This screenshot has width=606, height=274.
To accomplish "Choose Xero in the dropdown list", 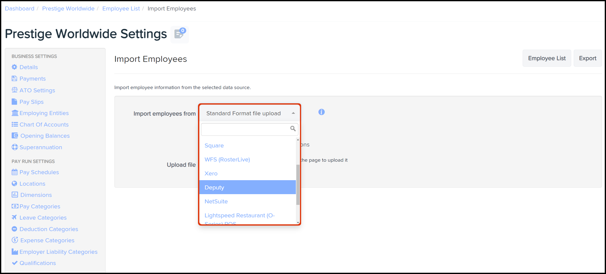I will tap(211, 173).
